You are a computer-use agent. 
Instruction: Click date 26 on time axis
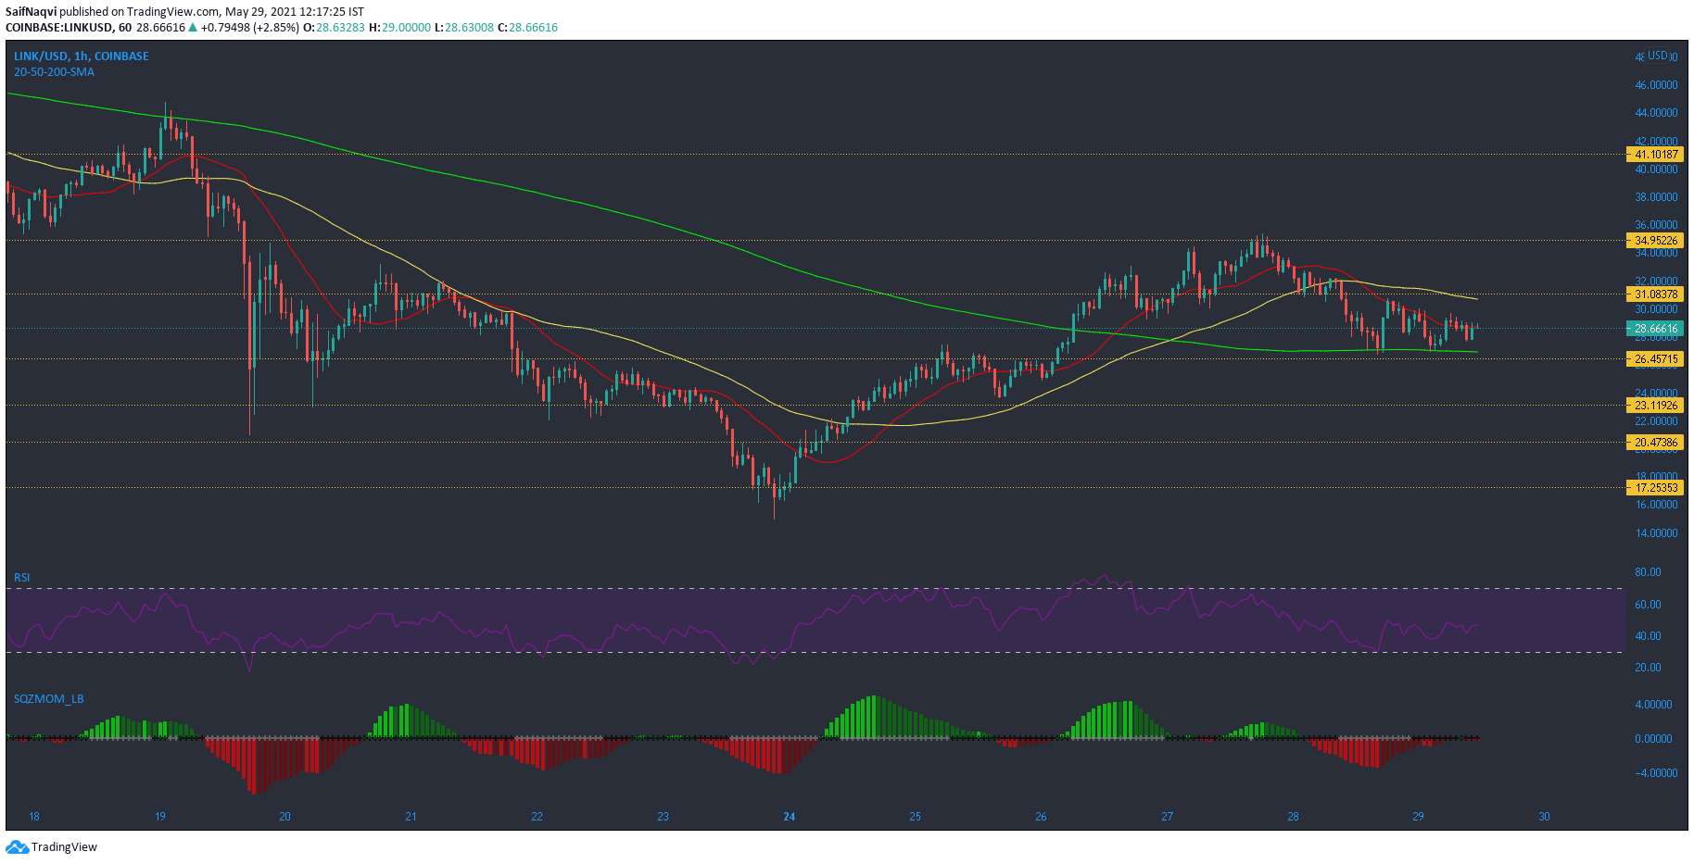coord(1041,817)
